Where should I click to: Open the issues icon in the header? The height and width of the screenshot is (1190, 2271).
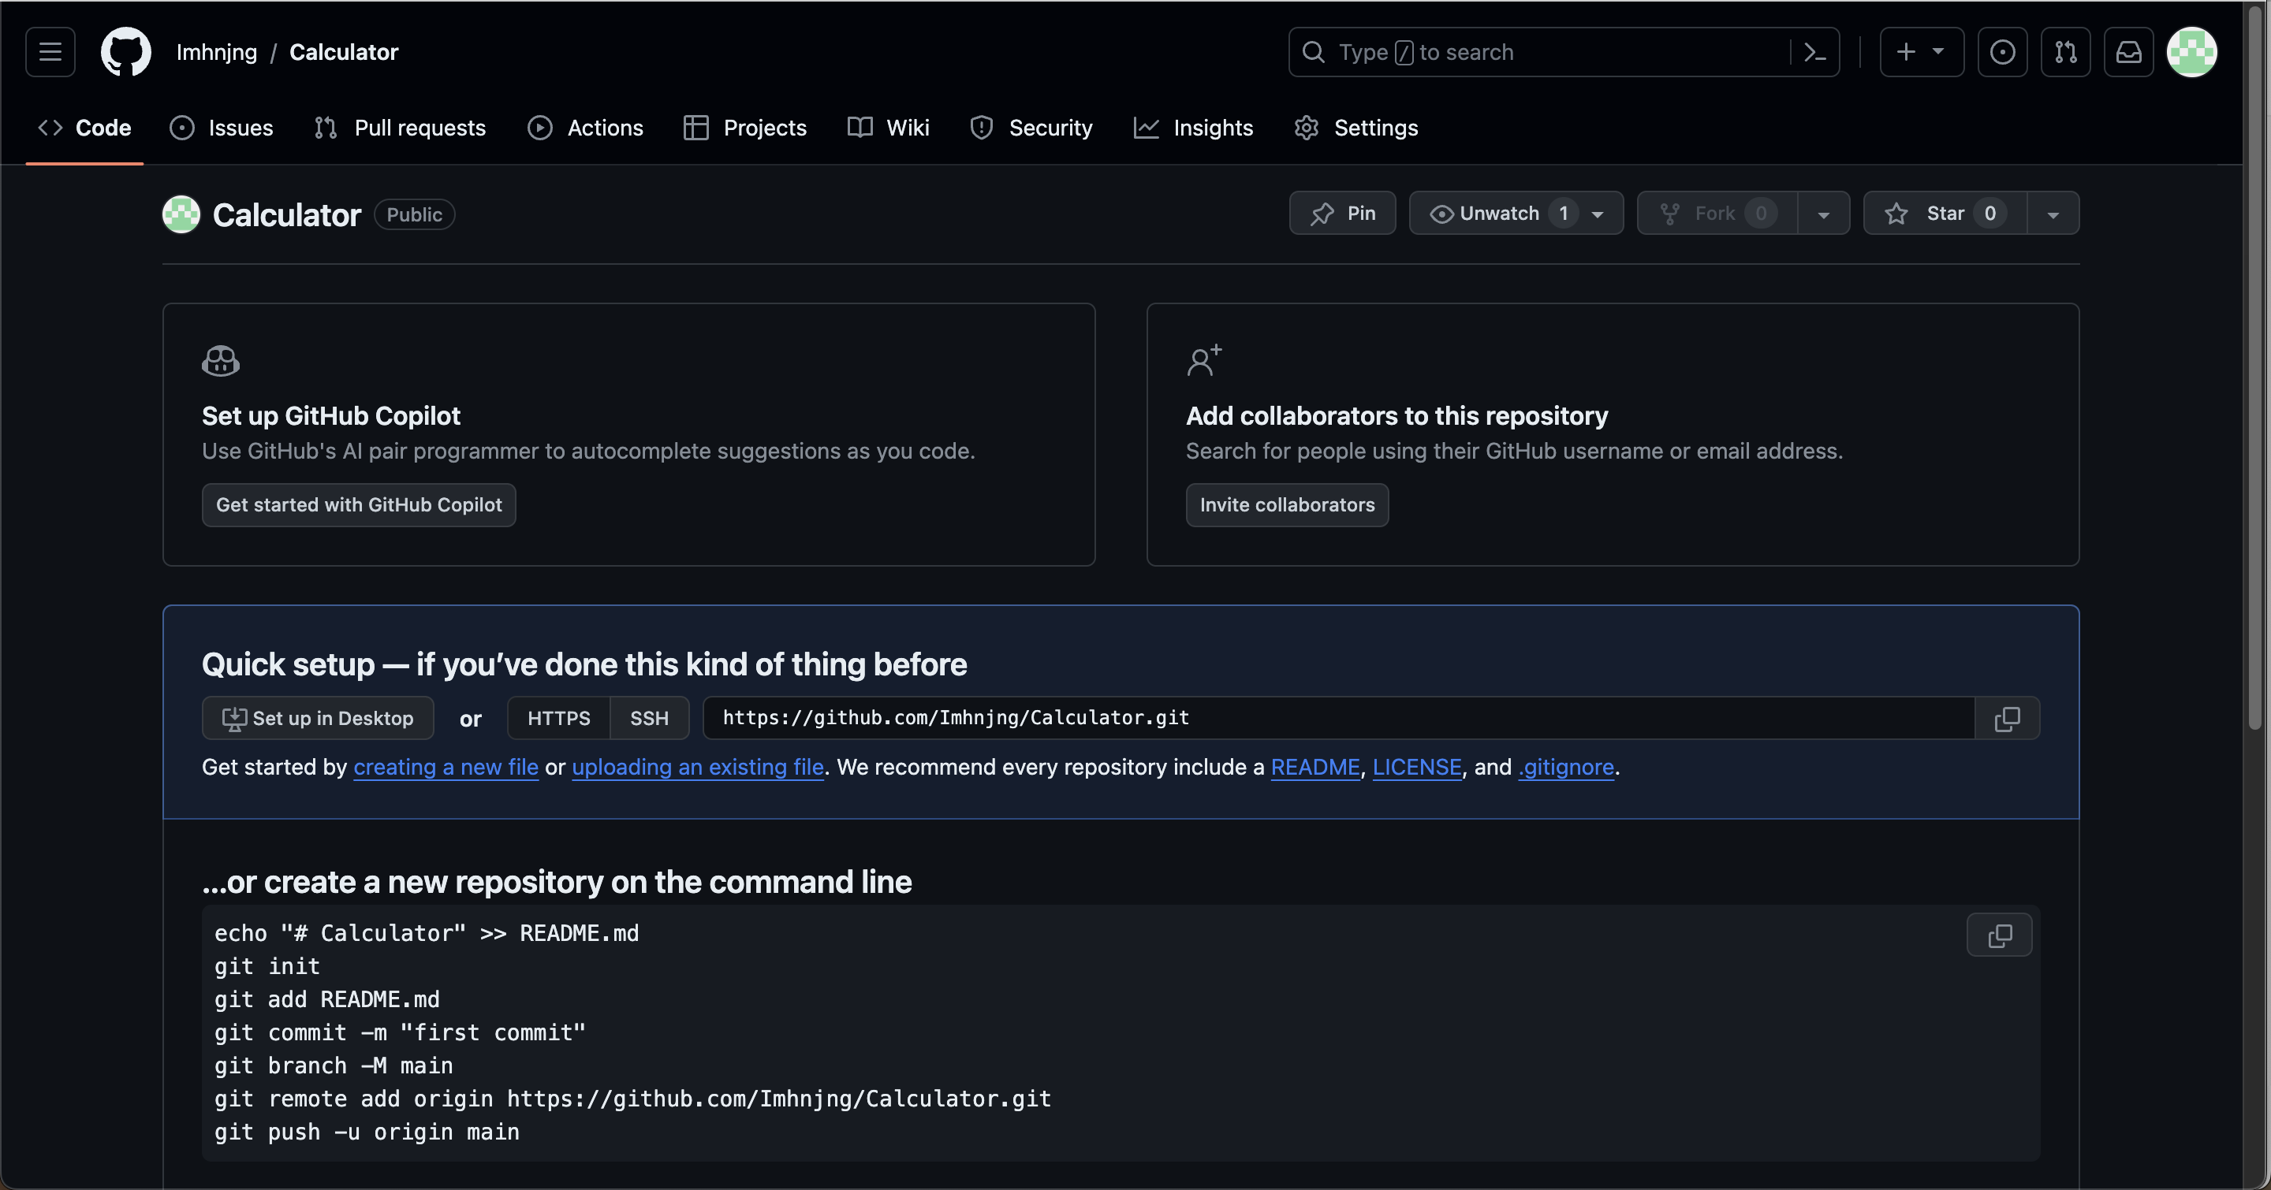pos(2002,52)
